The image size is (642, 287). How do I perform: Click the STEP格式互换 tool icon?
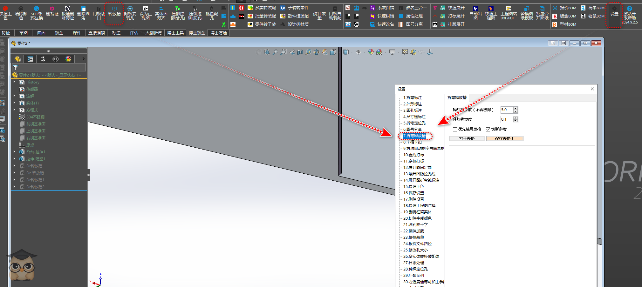point(37,13)
